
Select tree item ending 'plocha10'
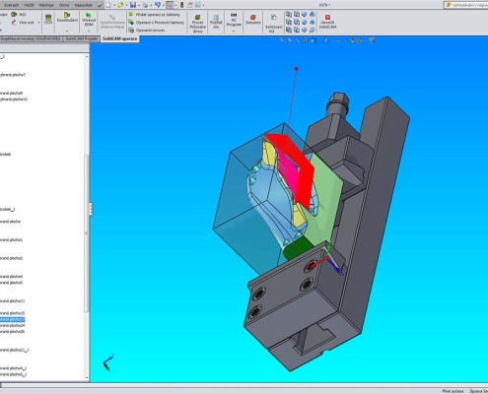click(x=14, y=99)
